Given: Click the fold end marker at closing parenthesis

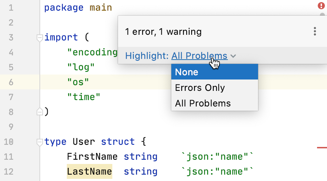Looking at the screenshot, I should (40, 112).
